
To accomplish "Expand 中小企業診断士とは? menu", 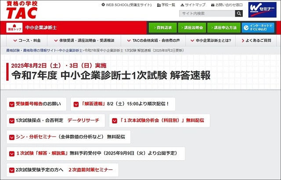I will pos(211,40).
